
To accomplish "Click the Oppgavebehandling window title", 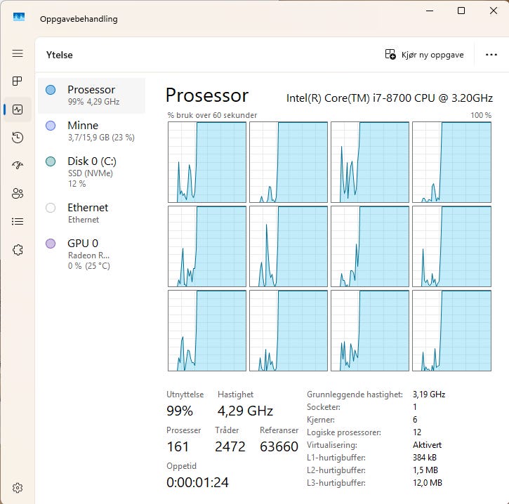I will coord(79,19).
